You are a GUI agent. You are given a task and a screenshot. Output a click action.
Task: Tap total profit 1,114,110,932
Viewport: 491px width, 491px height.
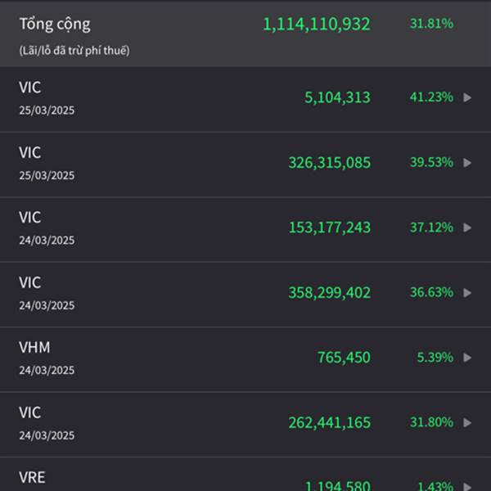click(x=317, y=24)
